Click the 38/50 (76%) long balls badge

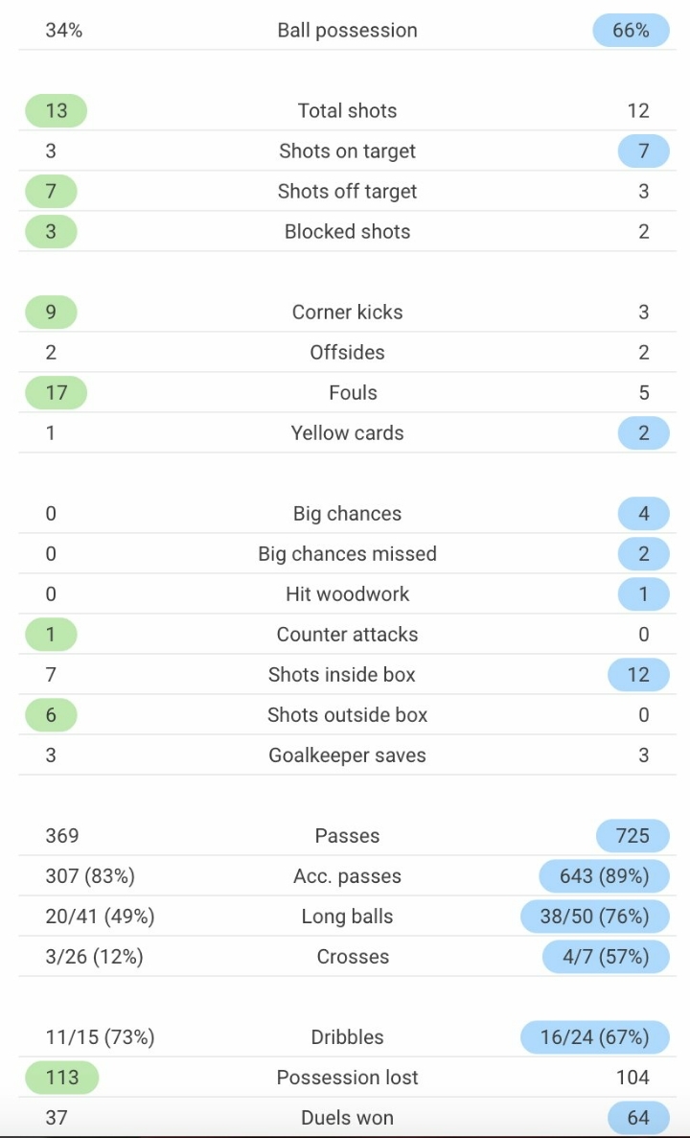pos(594,917)
